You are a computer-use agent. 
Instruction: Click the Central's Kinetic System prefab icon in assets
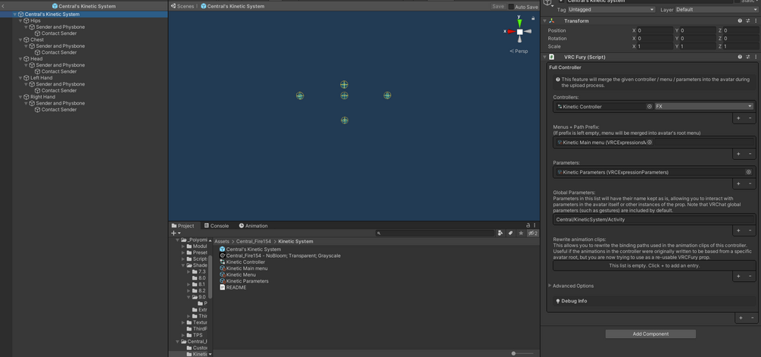223,249
